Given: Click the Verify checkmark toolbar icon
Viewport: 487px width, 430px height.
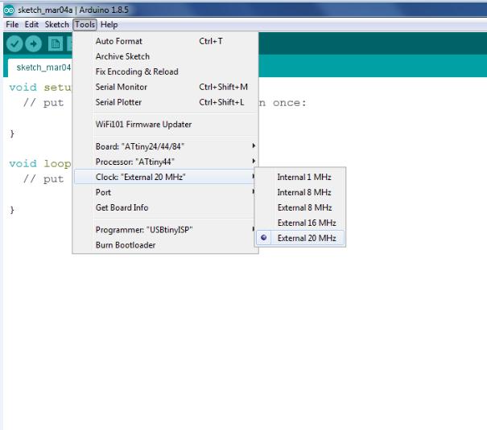Looking at the screenshot, I should tap(14, 43).
